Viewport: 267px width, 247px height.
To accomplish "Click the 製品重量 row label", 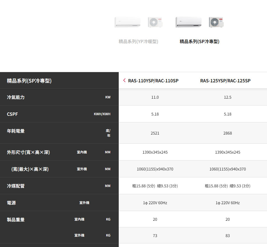I will 16,220.
